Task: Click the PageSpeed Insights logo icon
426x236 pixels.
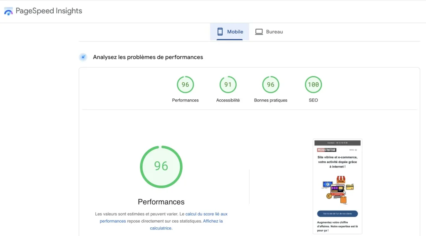Action: 8,11
